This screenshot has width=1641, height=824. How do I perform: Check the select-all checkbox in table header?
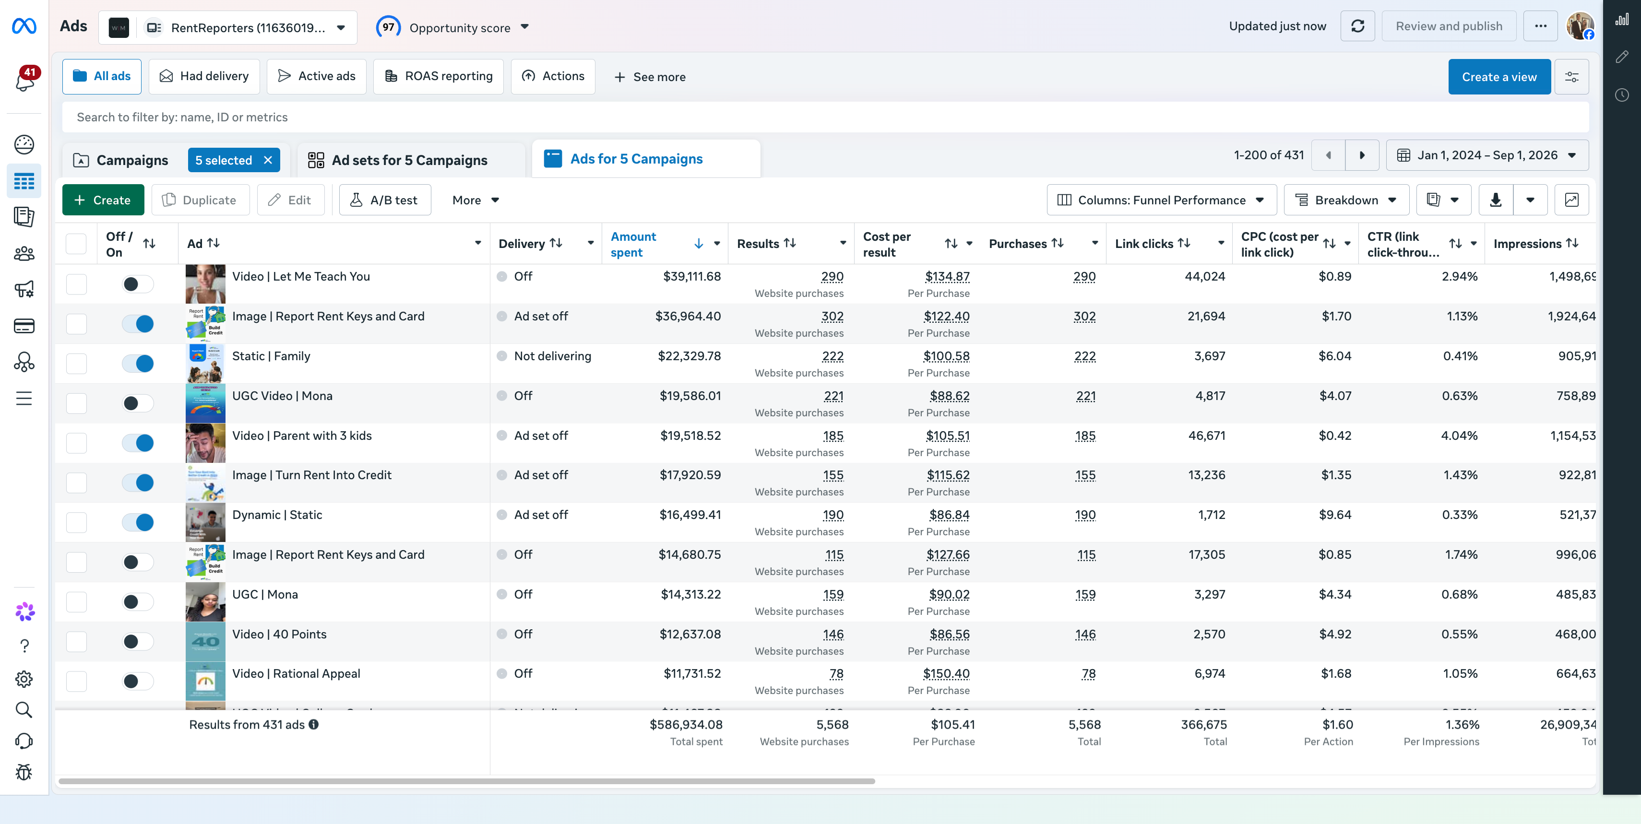pos(76,244)
